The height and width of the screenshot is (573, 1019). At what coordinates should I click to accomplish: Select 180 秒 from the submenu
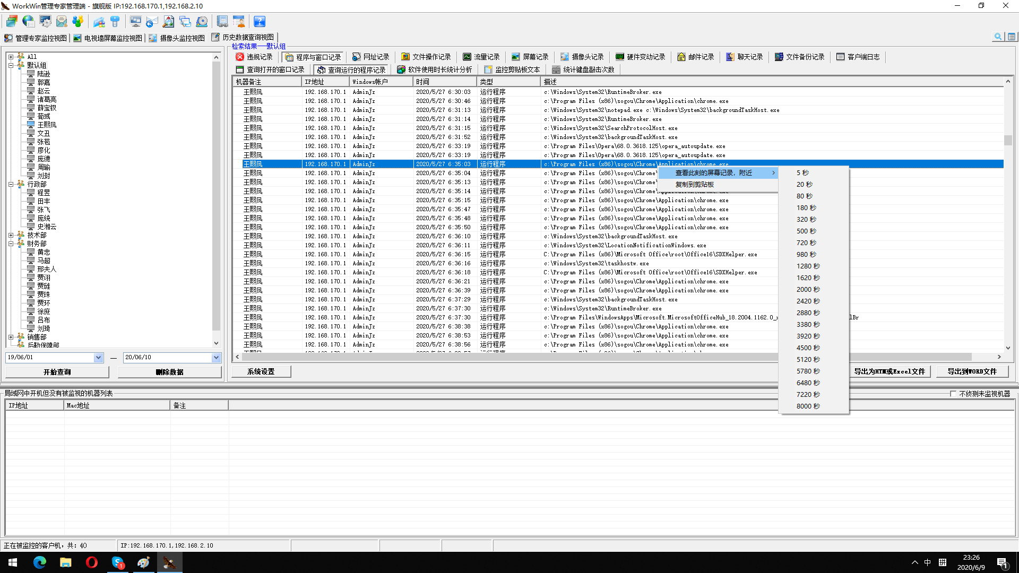[806, 208]
